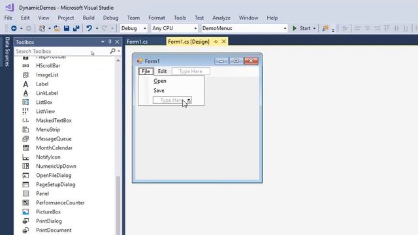Image resolution: width=418 pixels, height=235 pixels.
Task: Select HScrollBar icon in Toolbox
Action: point(25,65)
